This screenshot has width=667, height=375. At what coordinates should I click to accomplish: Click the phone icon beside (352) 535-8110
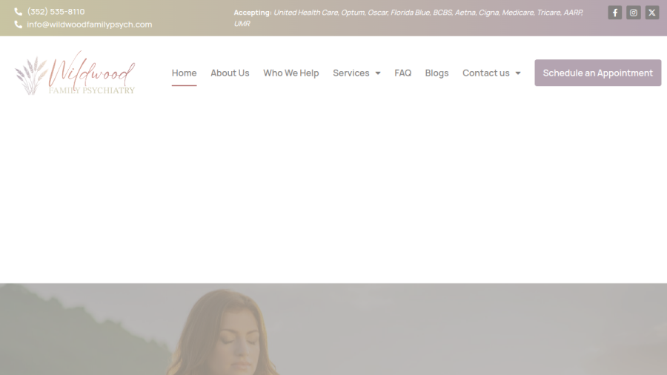[19, 11]
